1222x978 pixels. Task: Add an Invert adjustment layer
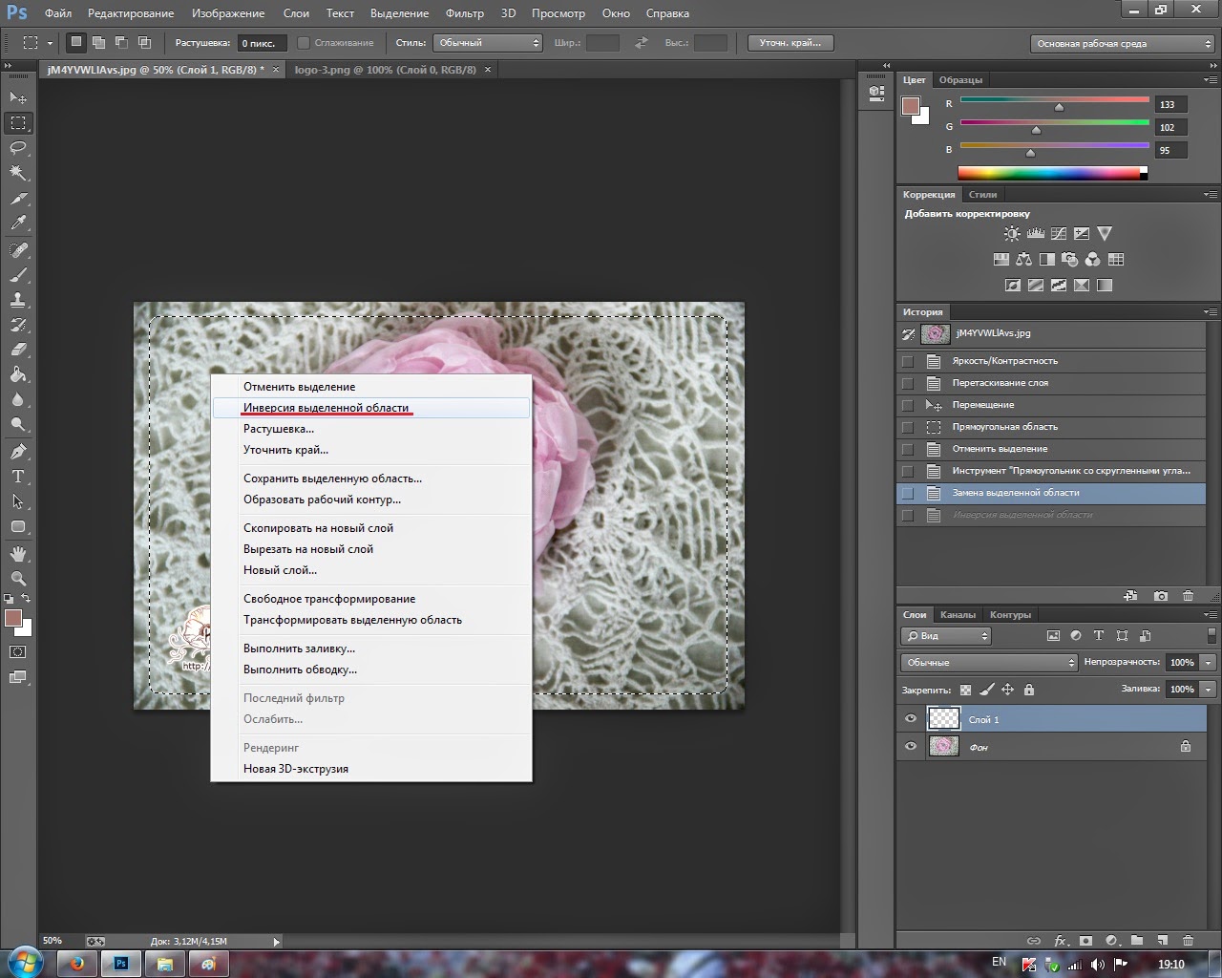(x=1013, y=285)
